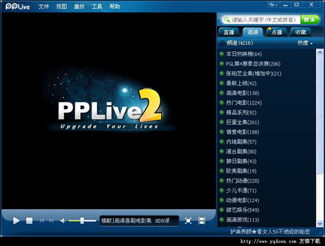Select the 韩日剧集(43) category
The image size is (325, 246).
click(241, 161)
